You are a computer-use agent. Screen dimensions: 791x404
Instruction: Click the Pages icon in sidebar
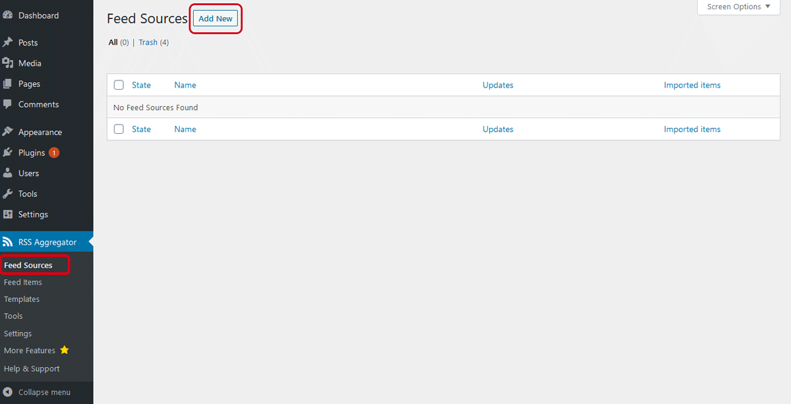[8, 84]
